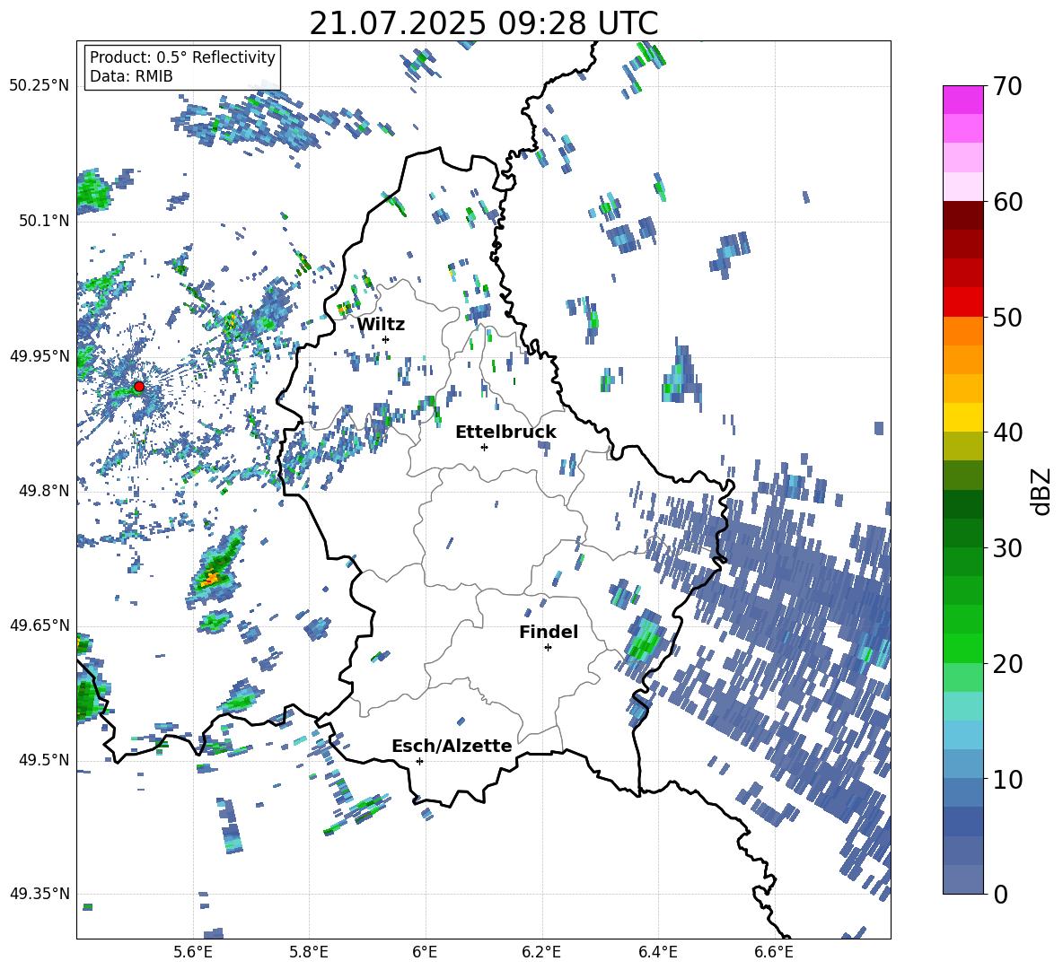
Task: Click the 6°E longitude tick label
Action: point(425,953)
